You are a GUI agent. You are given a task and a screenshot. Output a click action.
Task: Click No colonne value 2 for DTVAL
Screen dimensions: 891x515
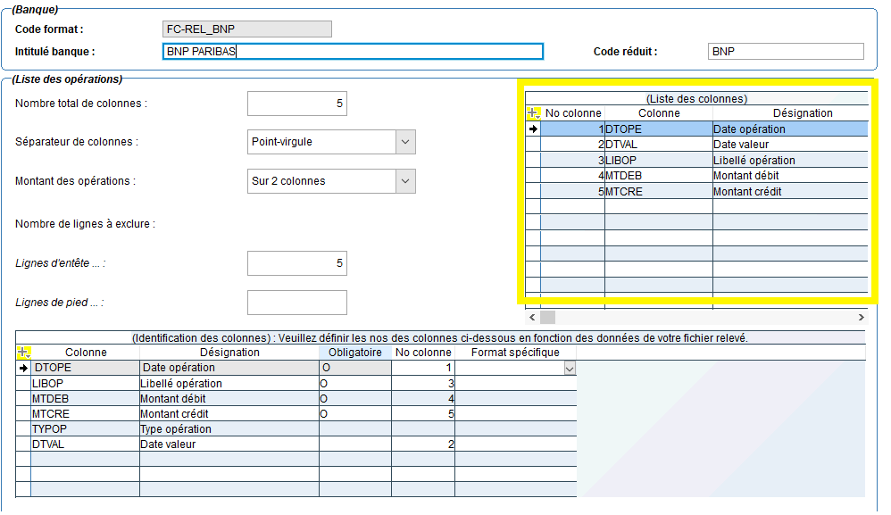click(x=423, y=444)
